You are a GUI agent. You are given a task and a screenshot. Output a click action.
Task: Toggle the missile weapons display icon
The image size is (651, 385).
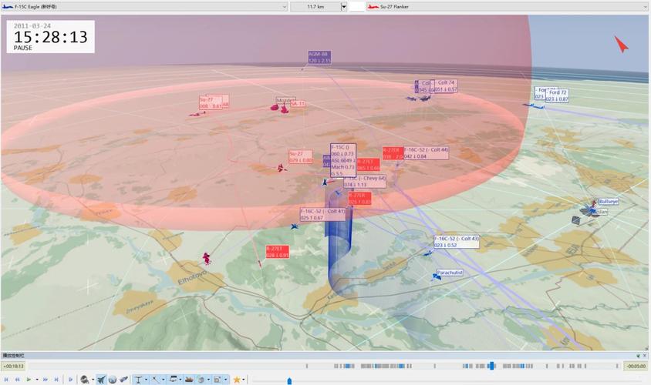123,379
